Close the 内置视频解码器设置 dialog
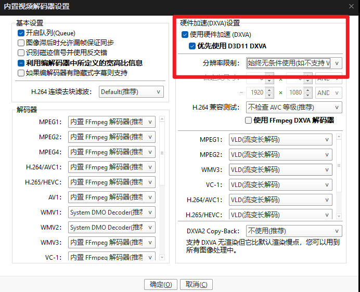This screenshot has height=292, width=360. pyautogui.click(x=351, y=6)
